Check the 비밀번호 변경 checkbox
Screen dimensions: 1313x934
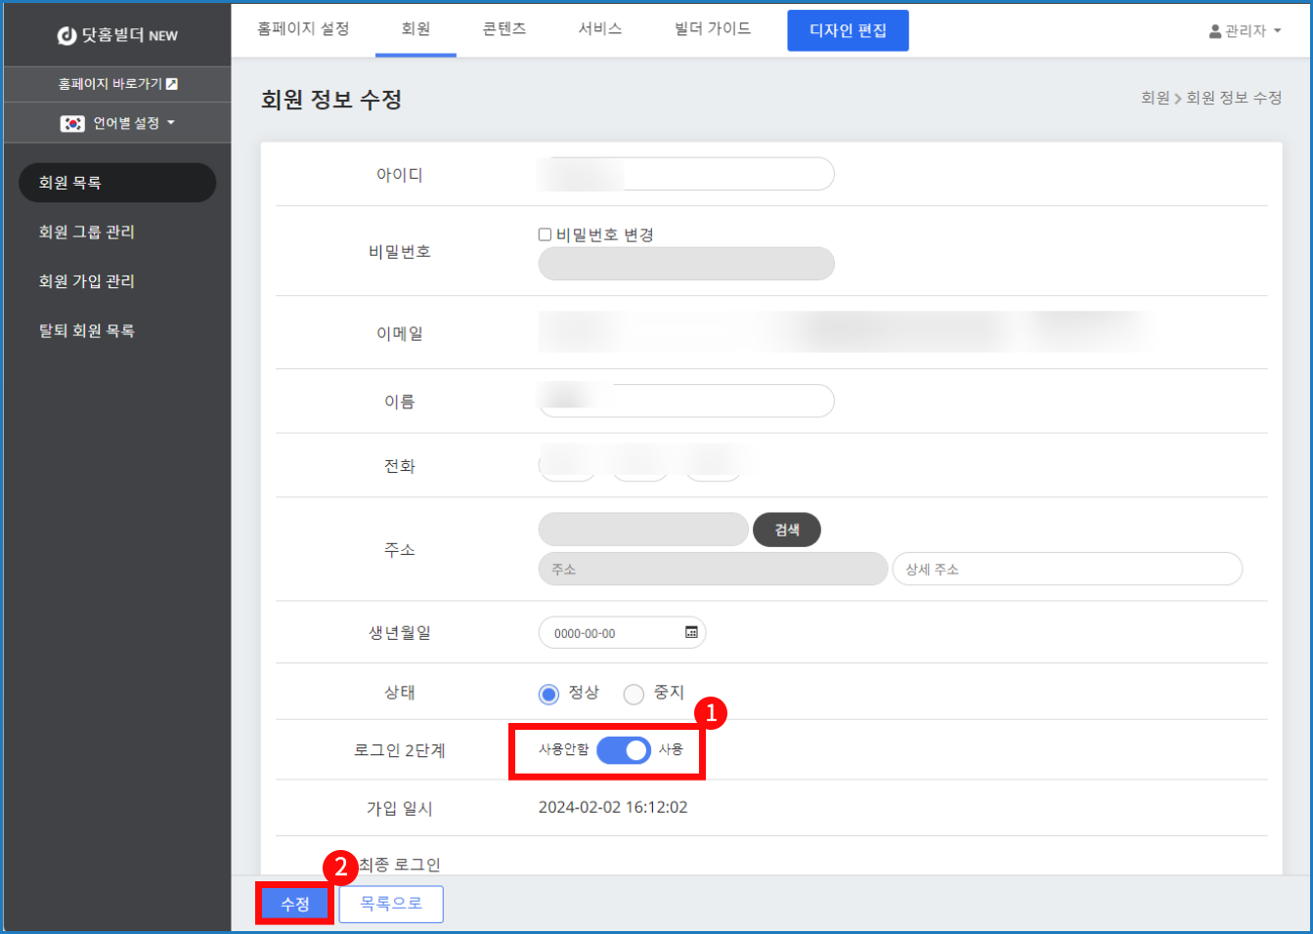point(546,234)
